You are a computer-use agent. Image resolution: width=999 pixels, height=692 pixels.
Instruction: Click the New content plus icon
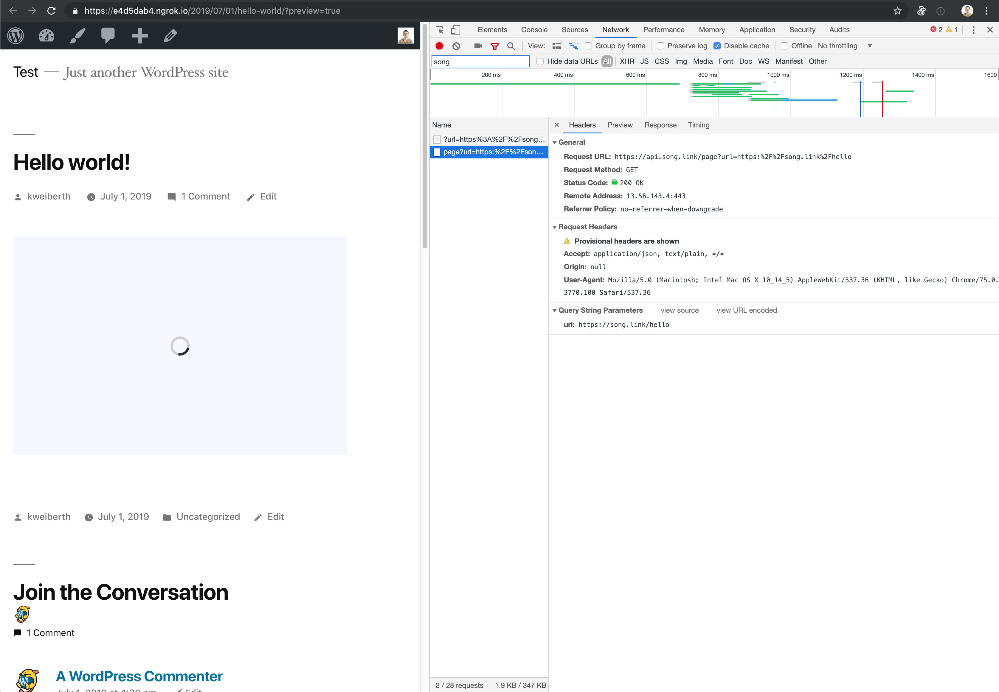pos(140,35)
